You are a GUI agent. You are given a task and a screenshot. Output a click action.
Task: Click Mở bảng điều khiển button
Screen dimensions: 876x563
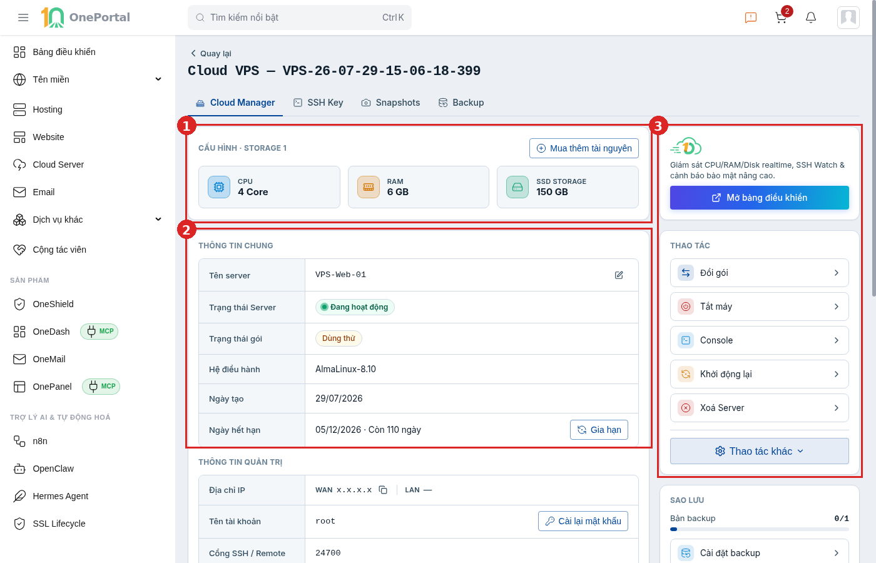tap(760, 198)
